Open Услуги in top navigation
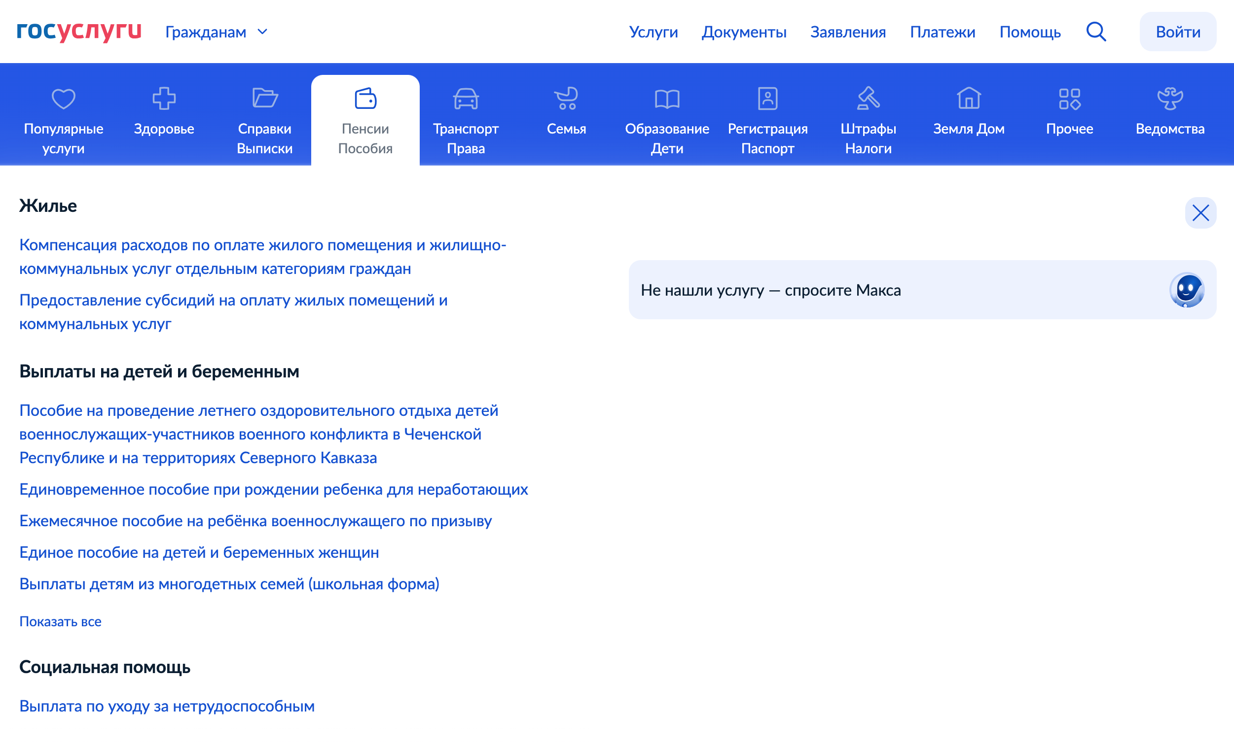This screenshot has width=1234, height=746. (x=653, y=32)
